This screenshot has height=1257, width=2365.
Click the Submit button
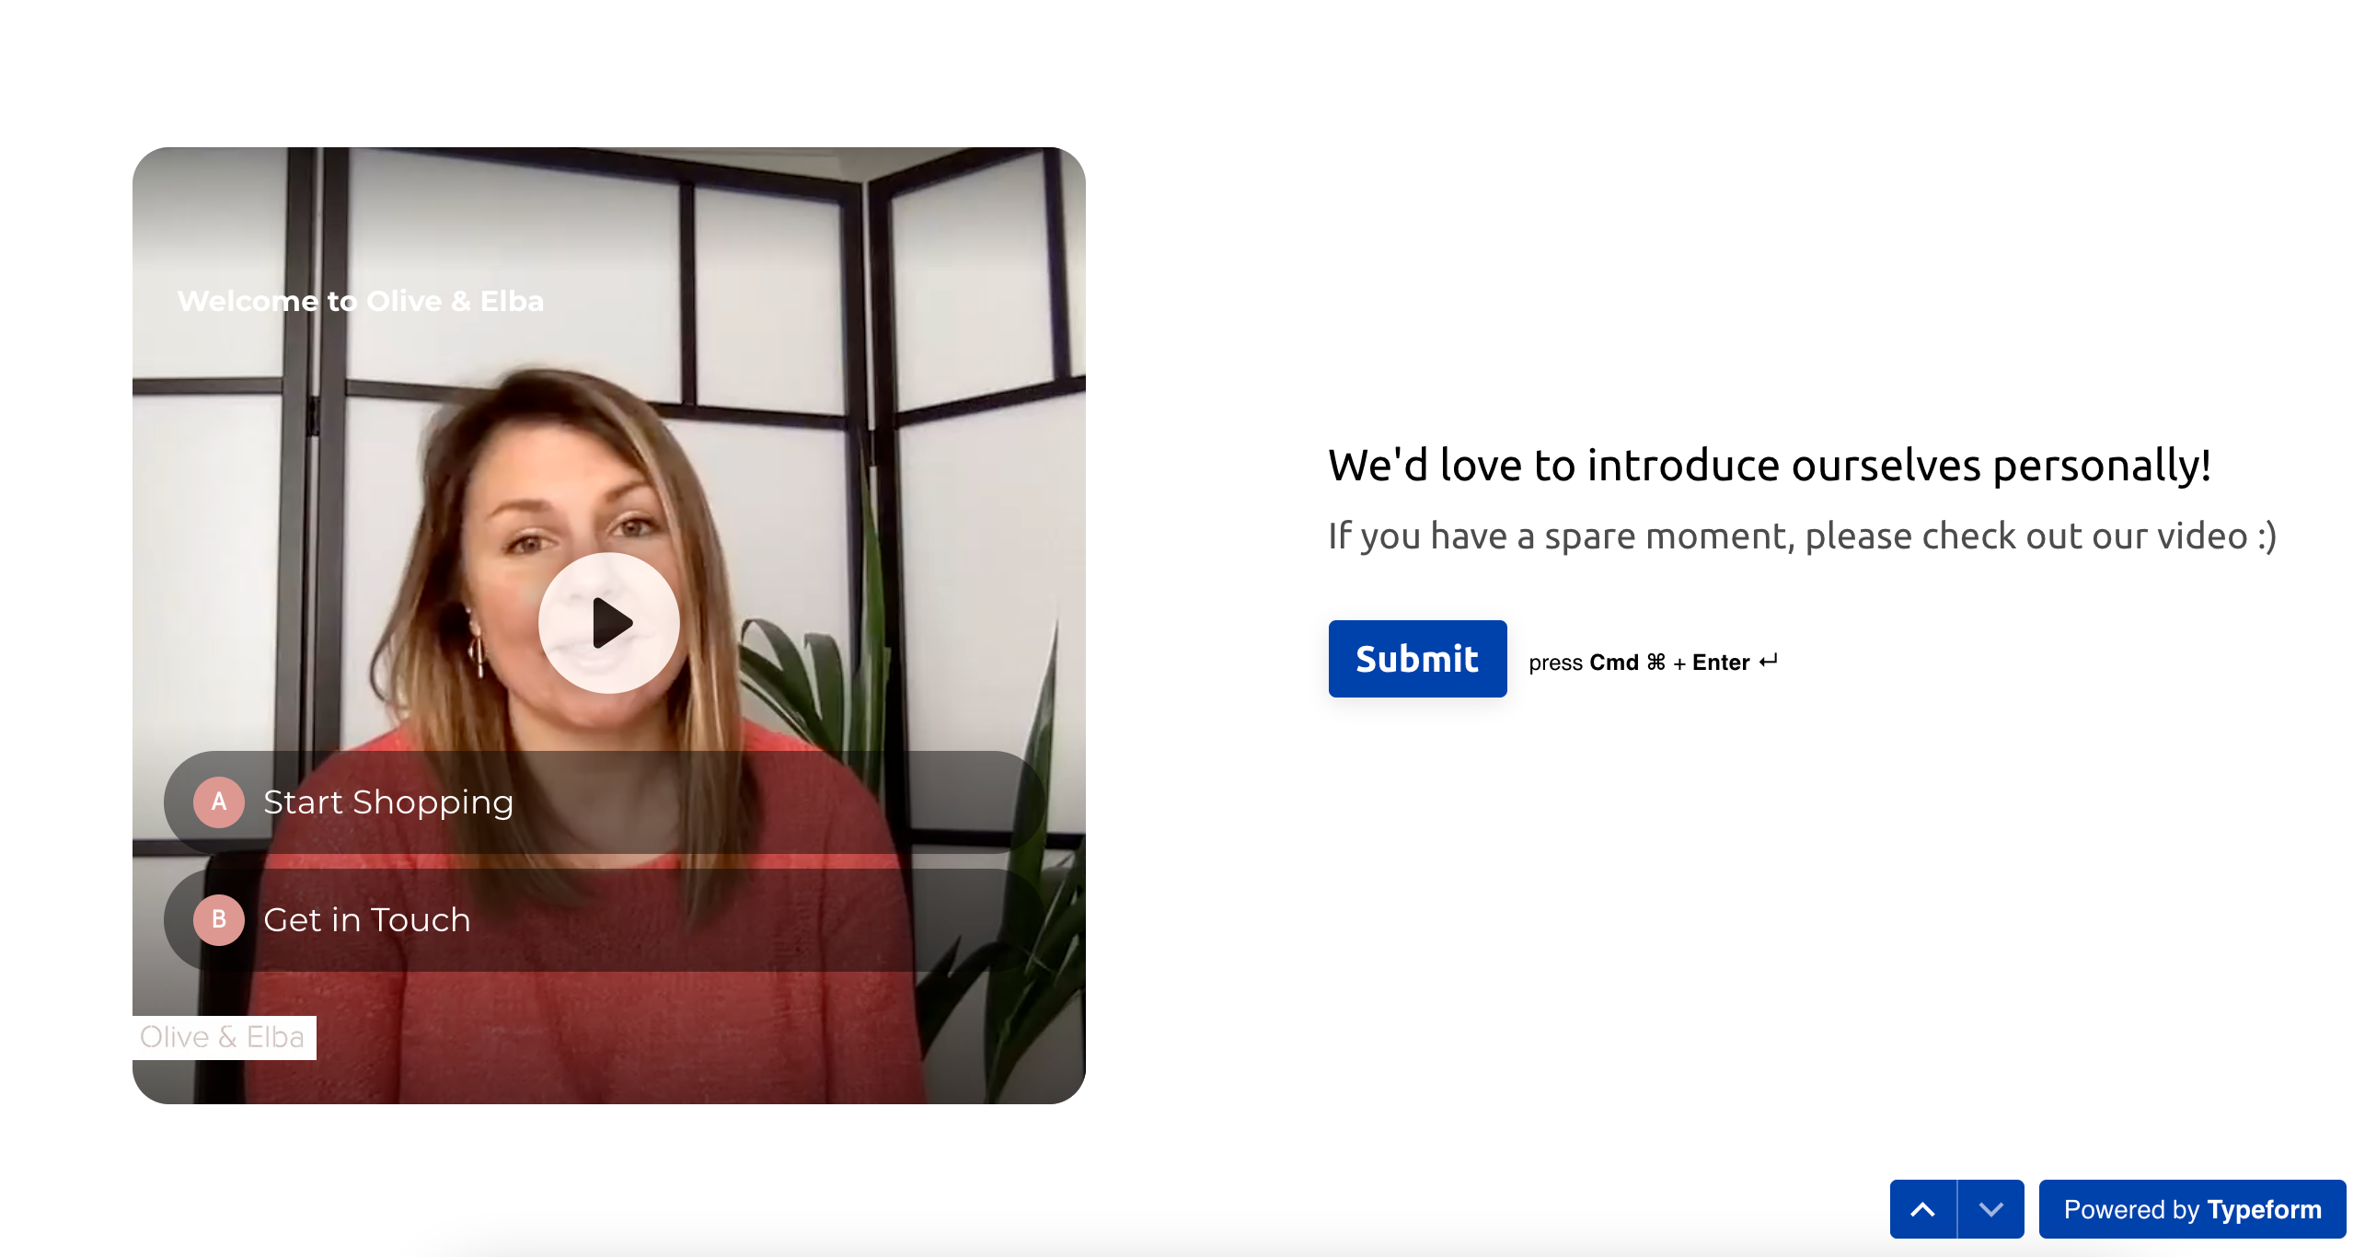click(x=1417, y=658)
